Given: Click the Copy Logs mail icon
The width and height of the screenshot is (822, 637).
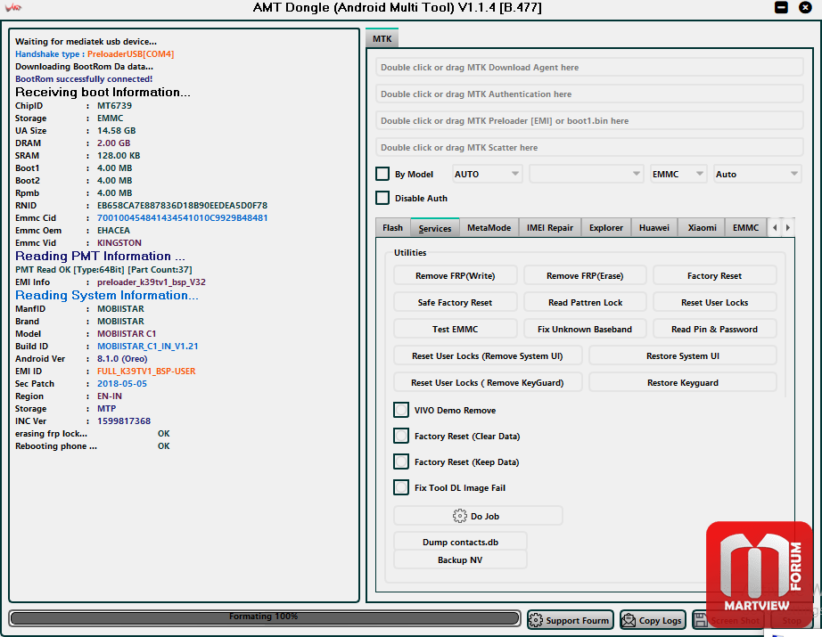Looking at the screenshot, I should pos(628,620).
